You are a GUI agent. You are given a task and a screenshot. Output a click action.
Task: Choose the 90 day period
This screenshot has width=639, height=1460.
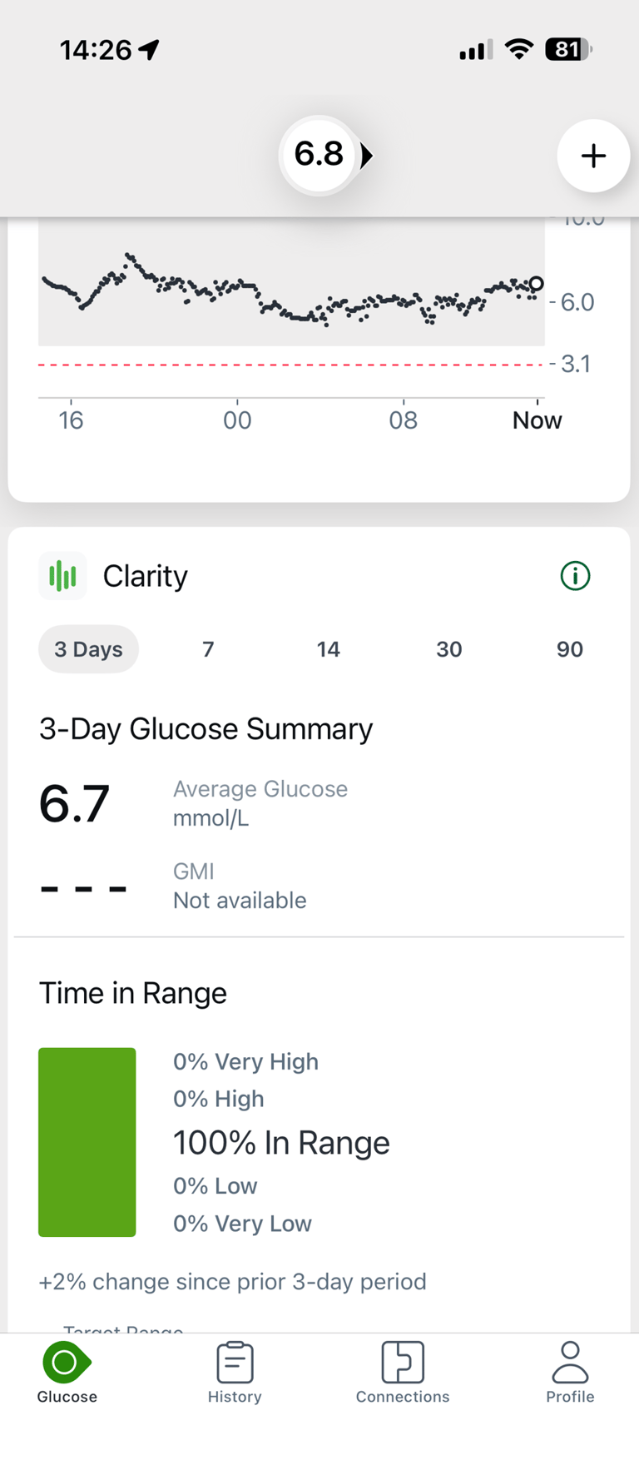click(570, 649)
